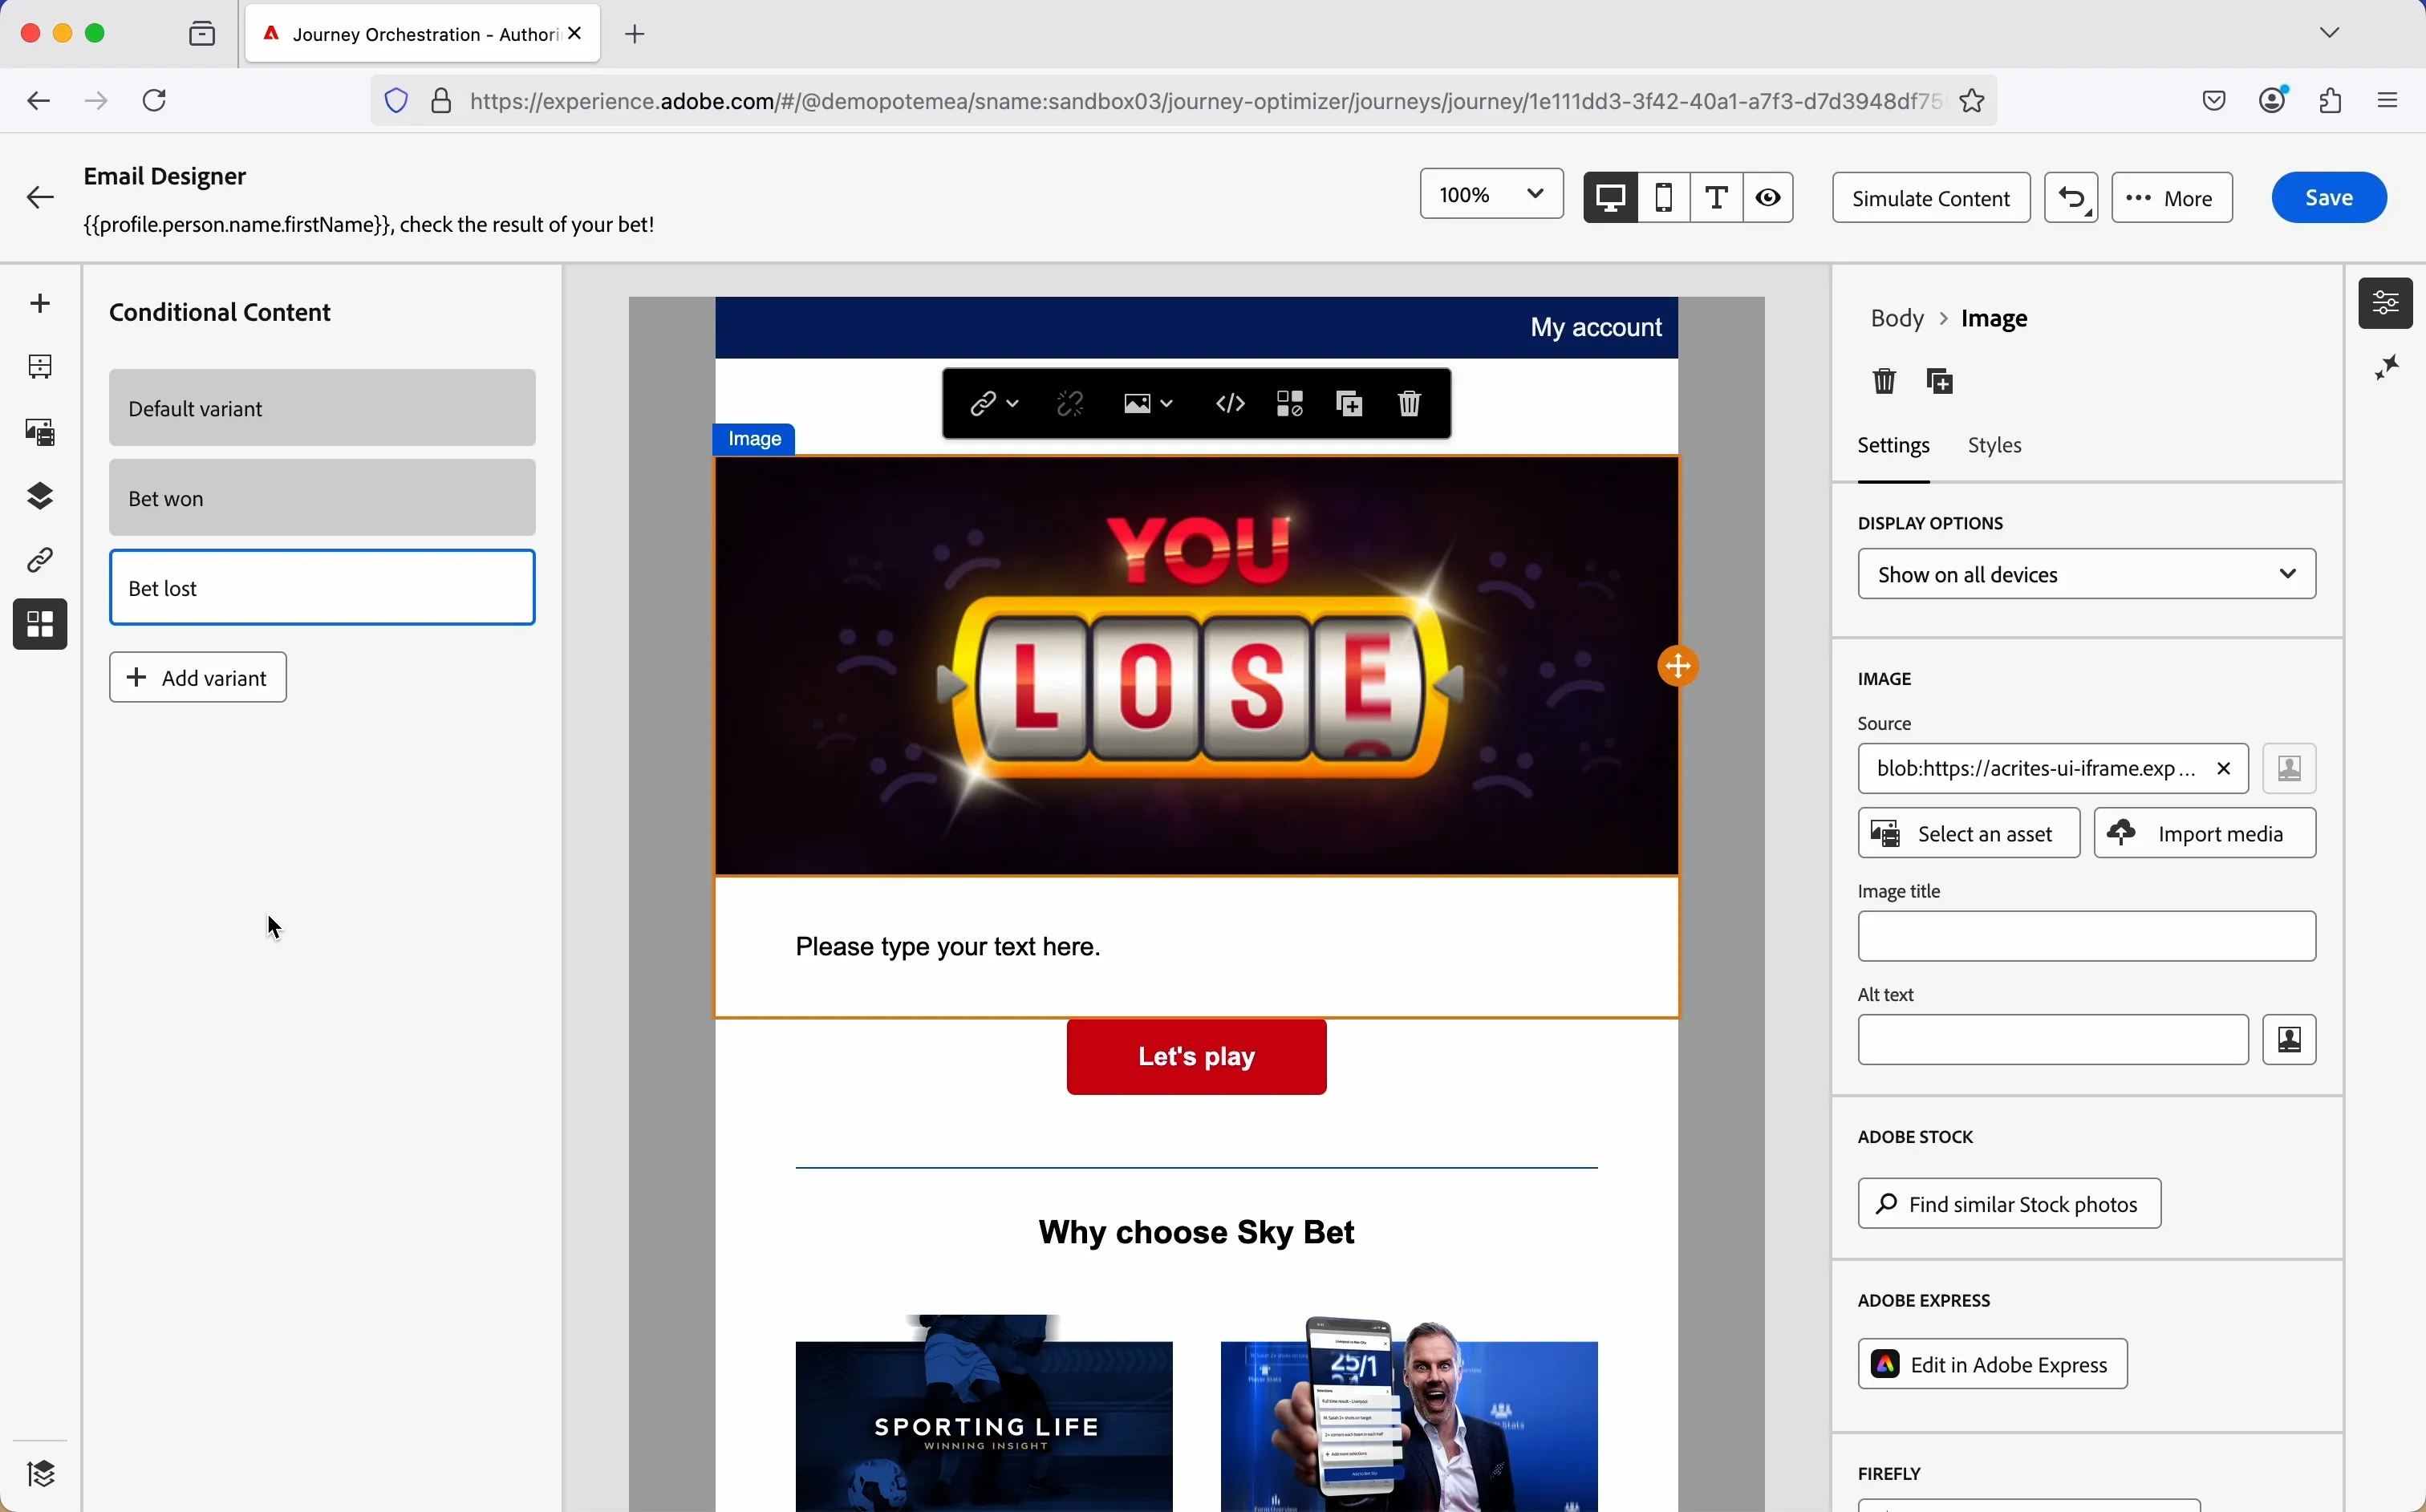The width and height of the screenshot is (2426, 1512).
Task: Add personalization to Alt text field
Action: [2290, 1040]
